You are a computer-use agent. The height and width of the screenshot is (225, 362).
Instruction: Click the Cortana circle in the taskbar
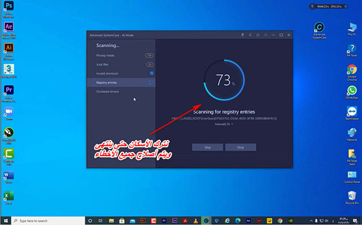pos(90,221)
